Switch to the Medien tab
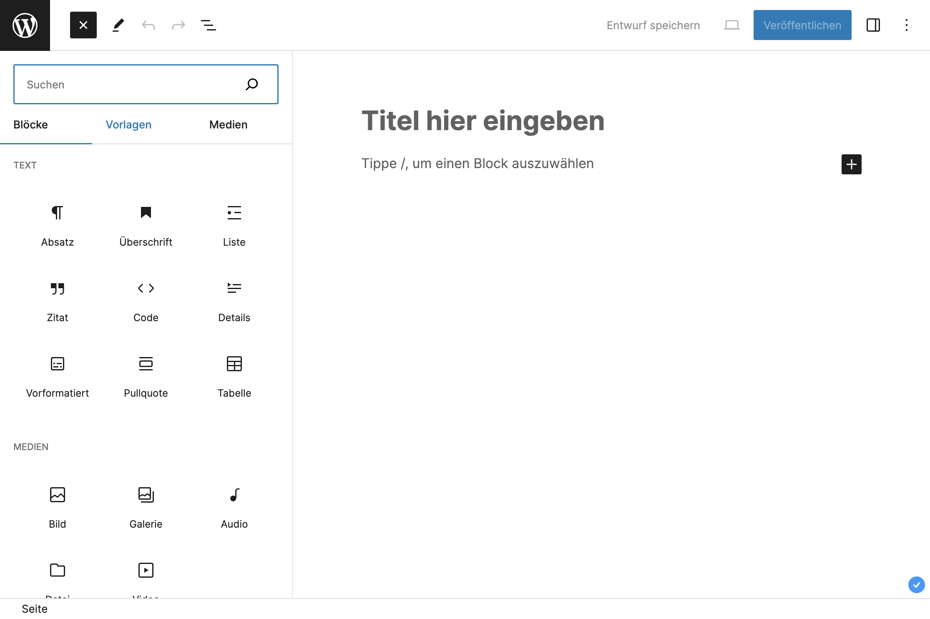 coord(229,124)
